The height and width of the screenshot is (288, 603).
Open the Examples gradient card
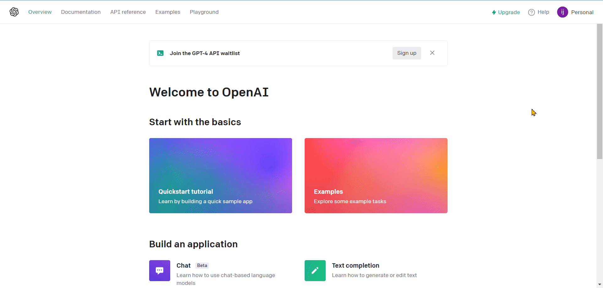pyautogui.click(x=376, y=176)
